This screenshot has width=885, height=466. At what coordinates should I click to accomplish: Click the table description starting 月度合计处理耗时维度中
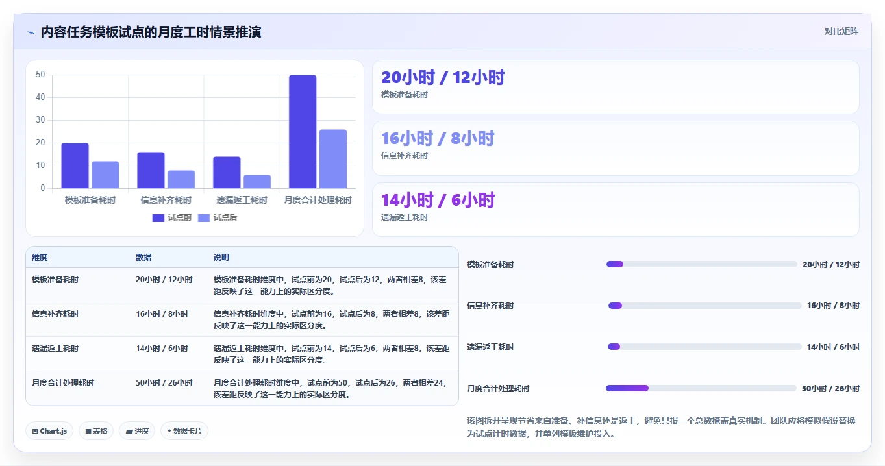pyautogui.click(x=330, y=389)
